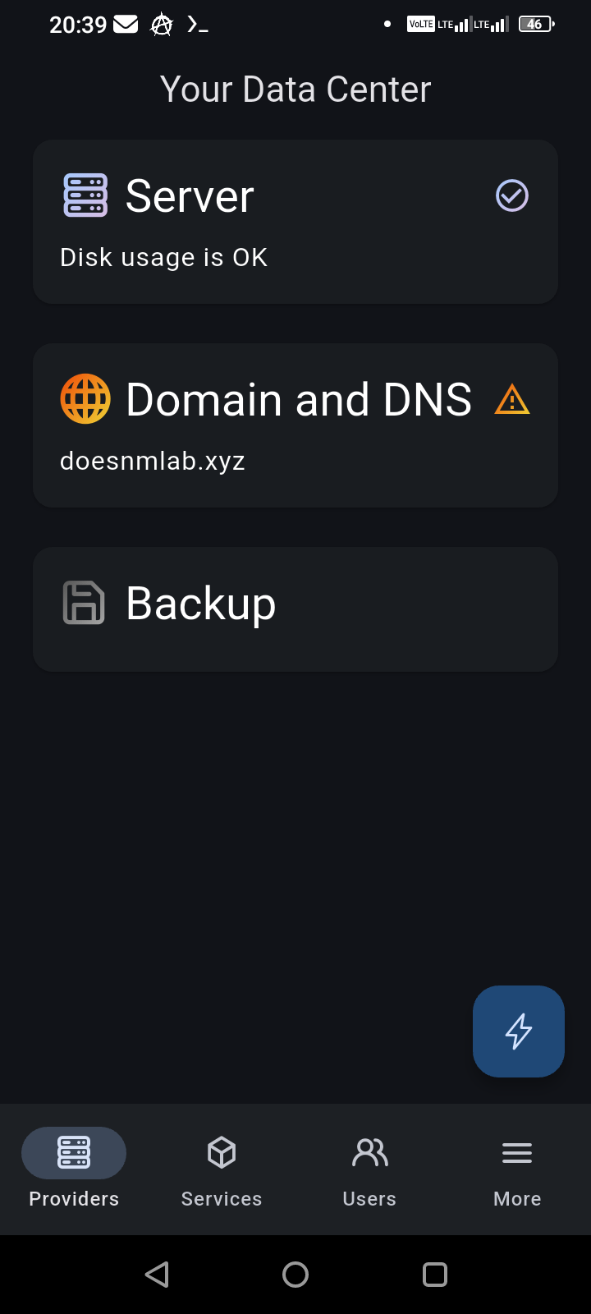
Task: Tap the recent apps square button
Action: click(x=435, y=1275)
